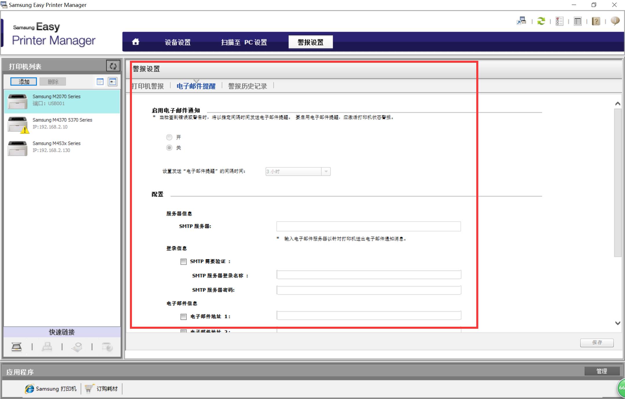Click the switch to advanced mode icon

pyautogui.click(x=521, y=21)
